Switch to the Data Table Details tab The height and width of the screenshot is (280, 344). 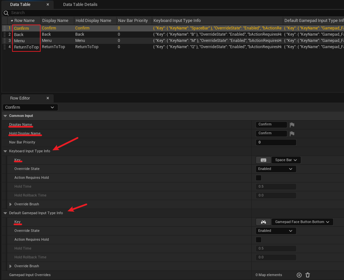(80, 4)
